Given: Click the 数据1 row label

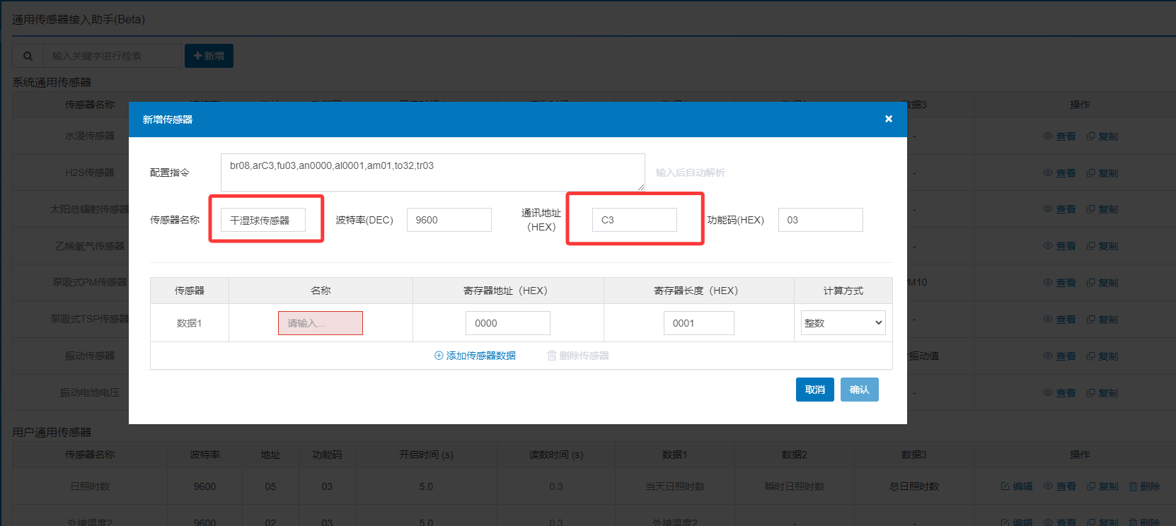Looking at the screenshot, I should click(x=189, y=323).
